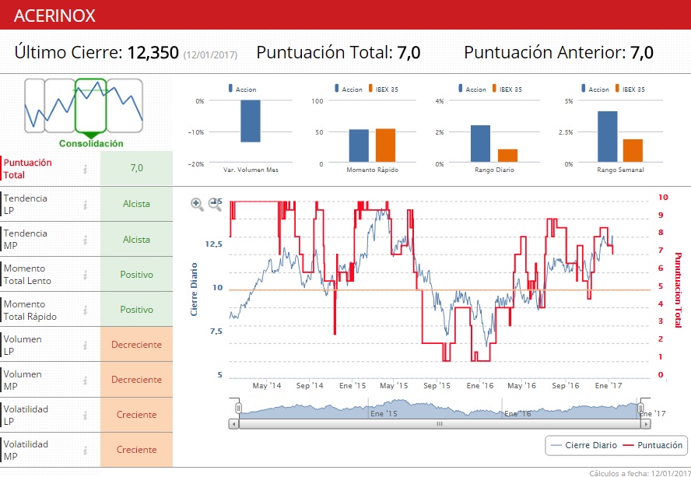Click the Ene '15 label in the navigator
Image resolution: width=691 pixels, height=477 pixels.
[384, 413]
